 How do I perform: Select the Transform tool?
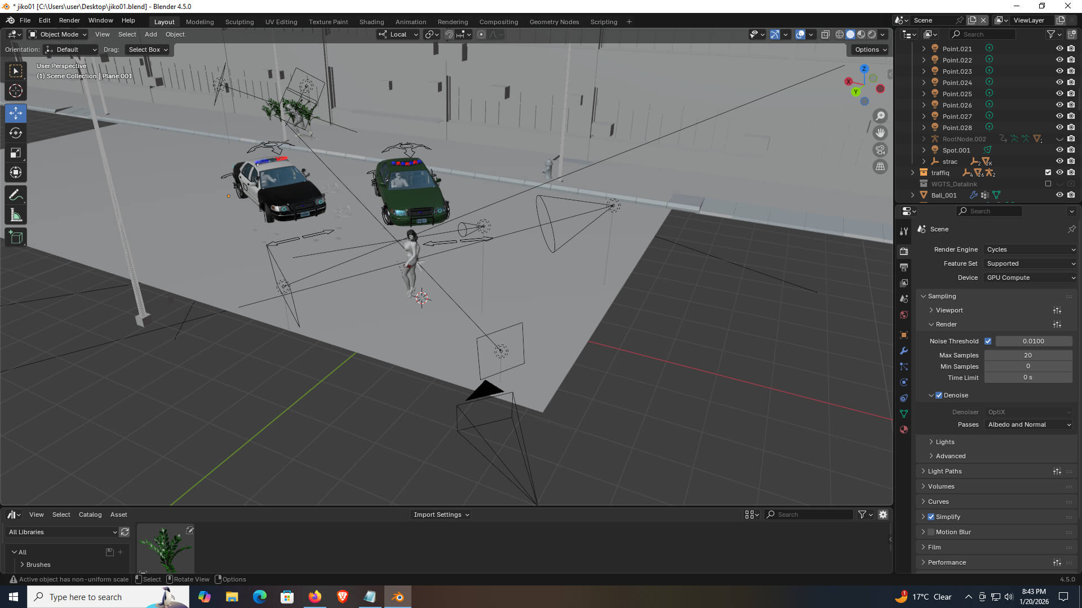[x=16, y=172]
